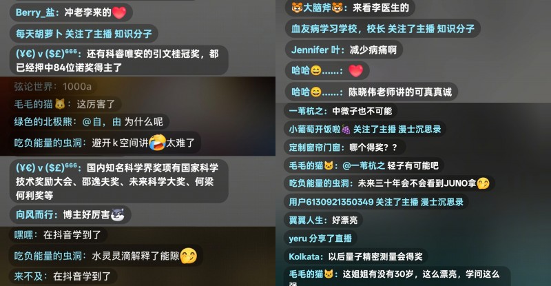Click the husky emoji after 博主好厉害
551x286 pixels.
tap(117, 214)
